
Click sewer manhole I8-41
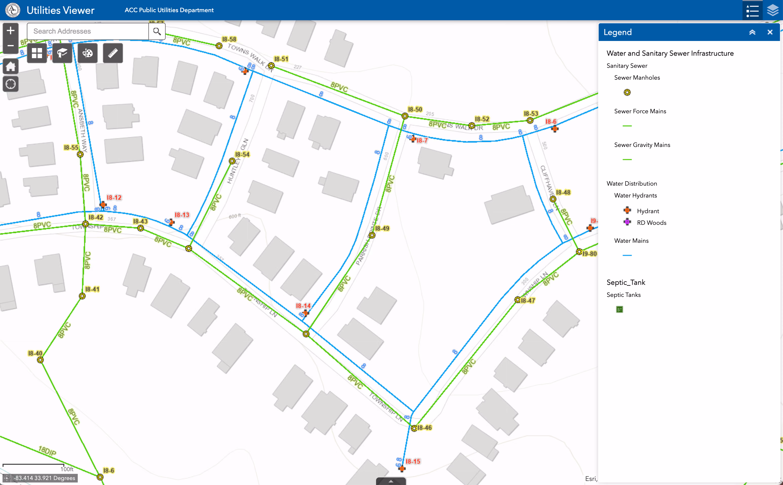(x=82, y=296)
